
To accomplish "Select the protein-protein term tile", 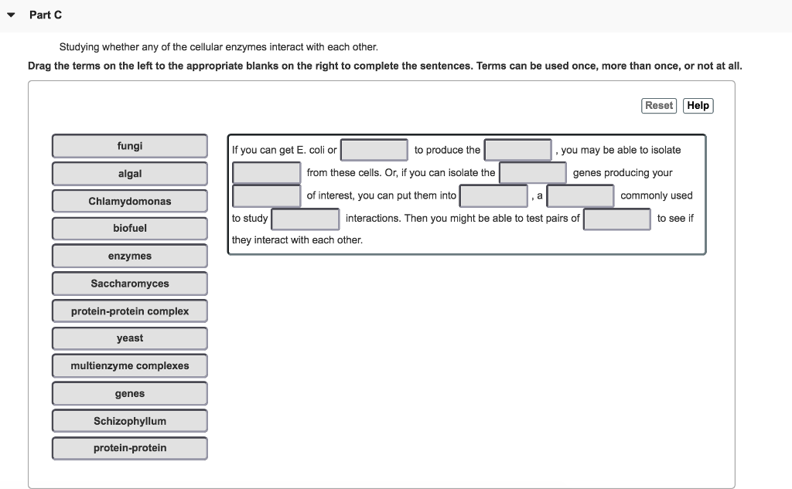I will pyautogui.click(x=129, y=448).
